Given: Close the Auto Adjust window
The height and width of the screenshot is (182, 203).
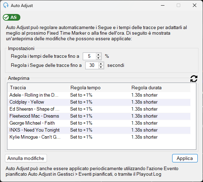Looking at the screenshot, I should click(195, 5).
